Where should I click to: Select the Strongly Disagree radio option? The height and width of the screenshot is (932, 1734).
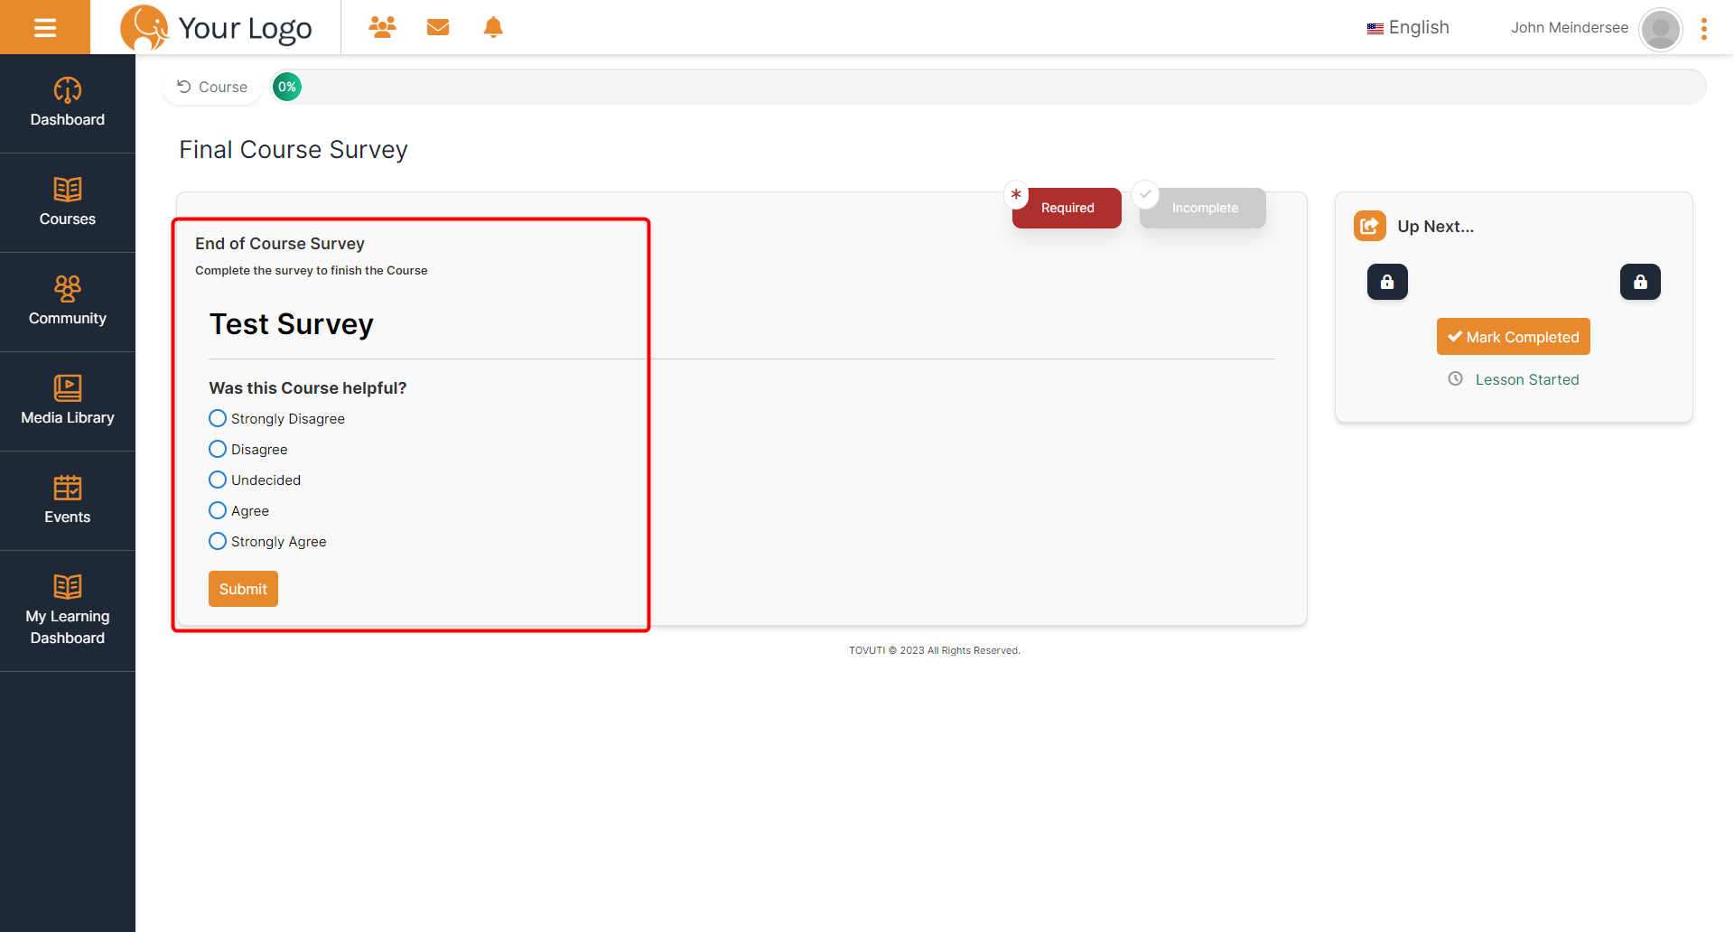click(218, 418)
